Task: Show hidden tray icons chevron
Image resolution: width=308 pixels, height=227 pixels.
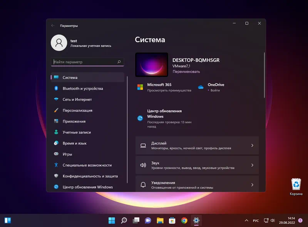Action: (246, 220)
